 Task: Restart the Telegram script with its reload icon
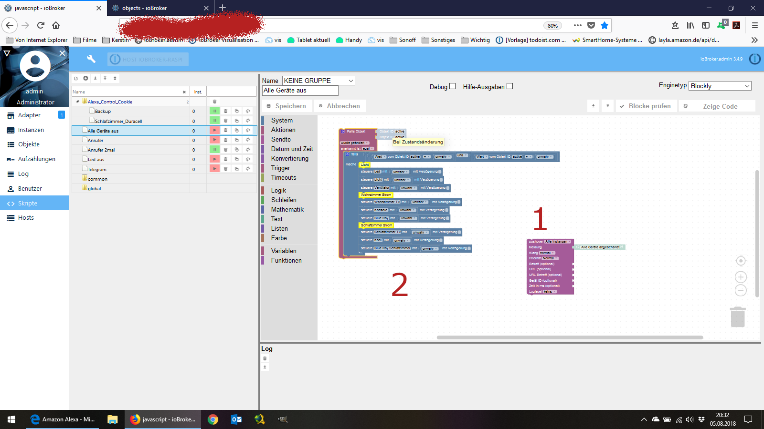tap(248, 169)
